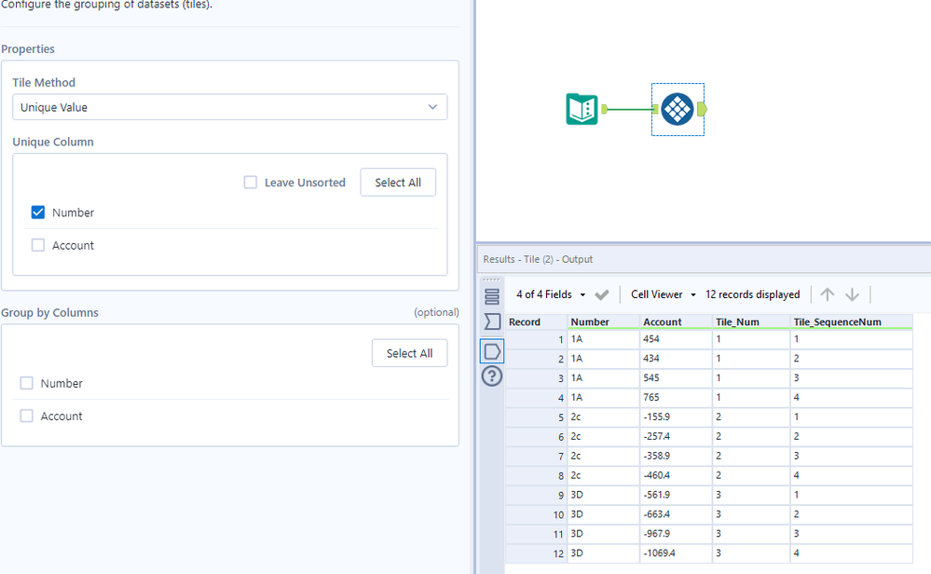Click the up arrow to previous record
The width and height of the screenshot is (931, 574).
[828, 294]
